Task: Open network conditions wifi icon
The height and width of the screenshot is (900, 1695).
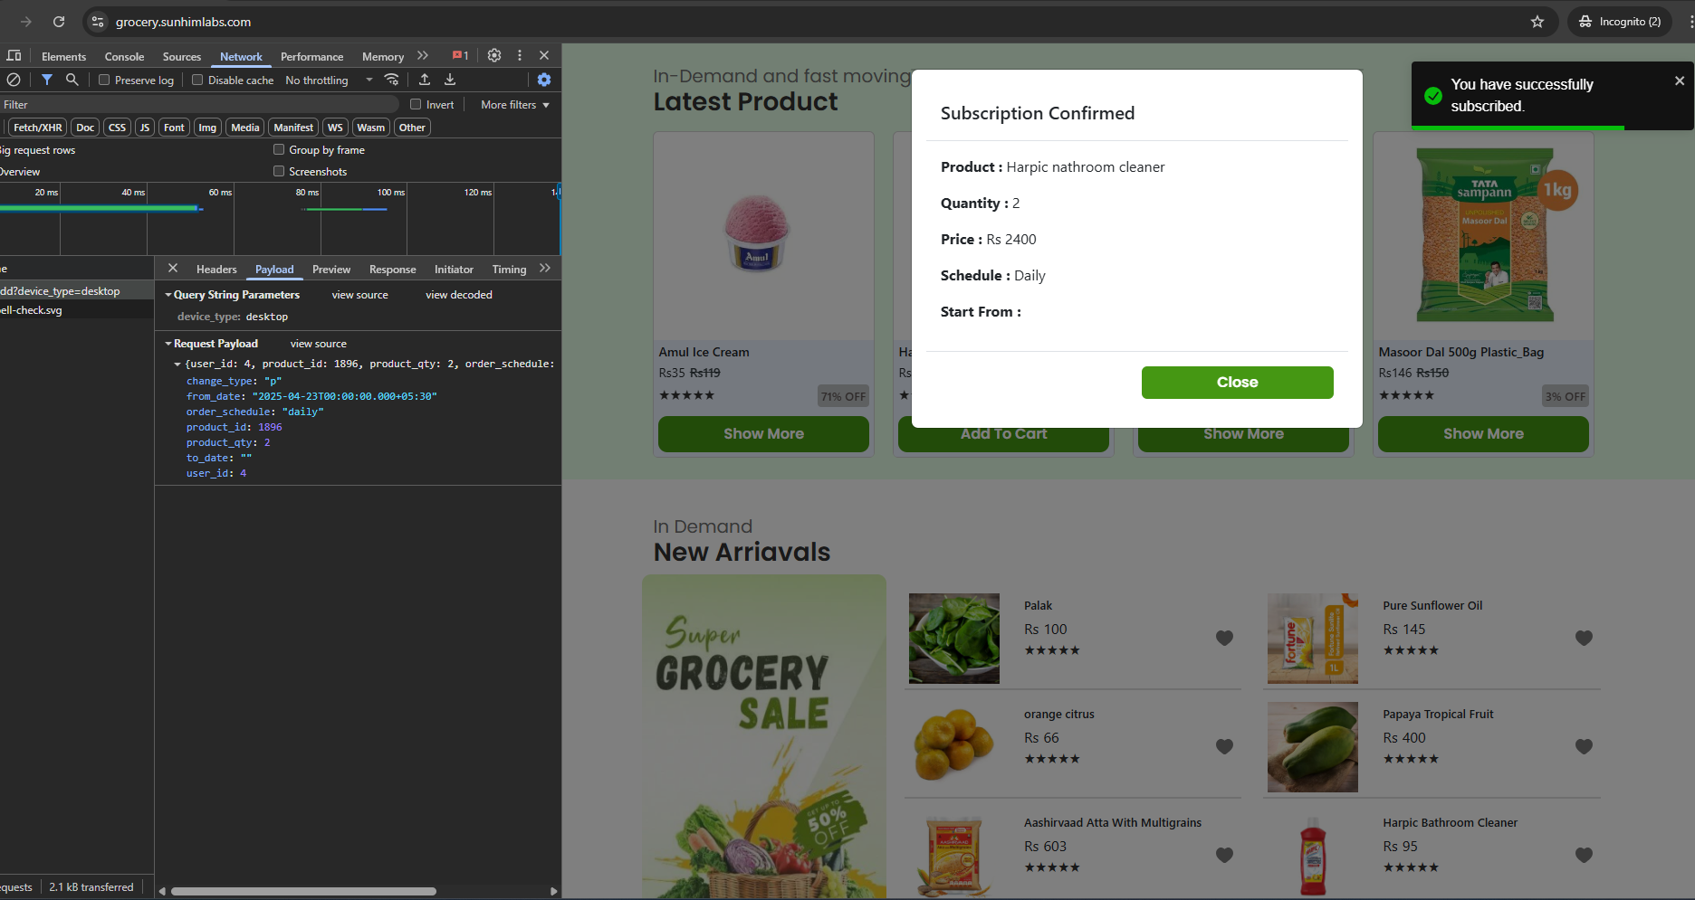Action: coord(392,80)
